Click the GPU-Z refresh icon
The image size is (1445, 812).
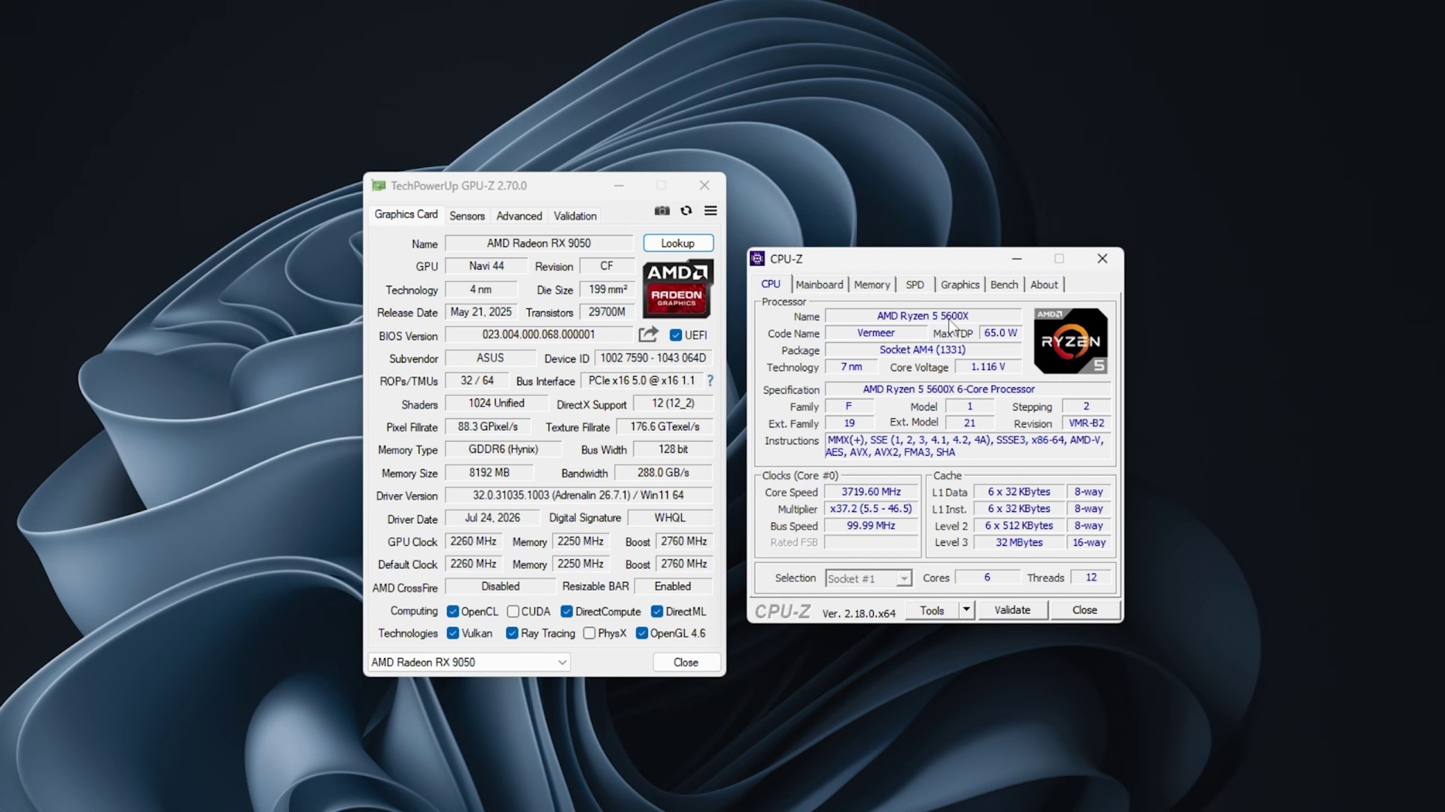pos(686,211)
